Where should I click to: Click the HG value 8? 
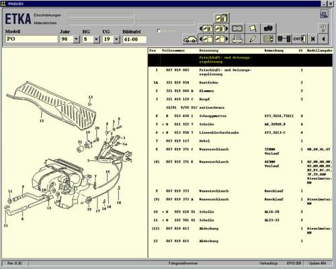(x=88, y=39)
